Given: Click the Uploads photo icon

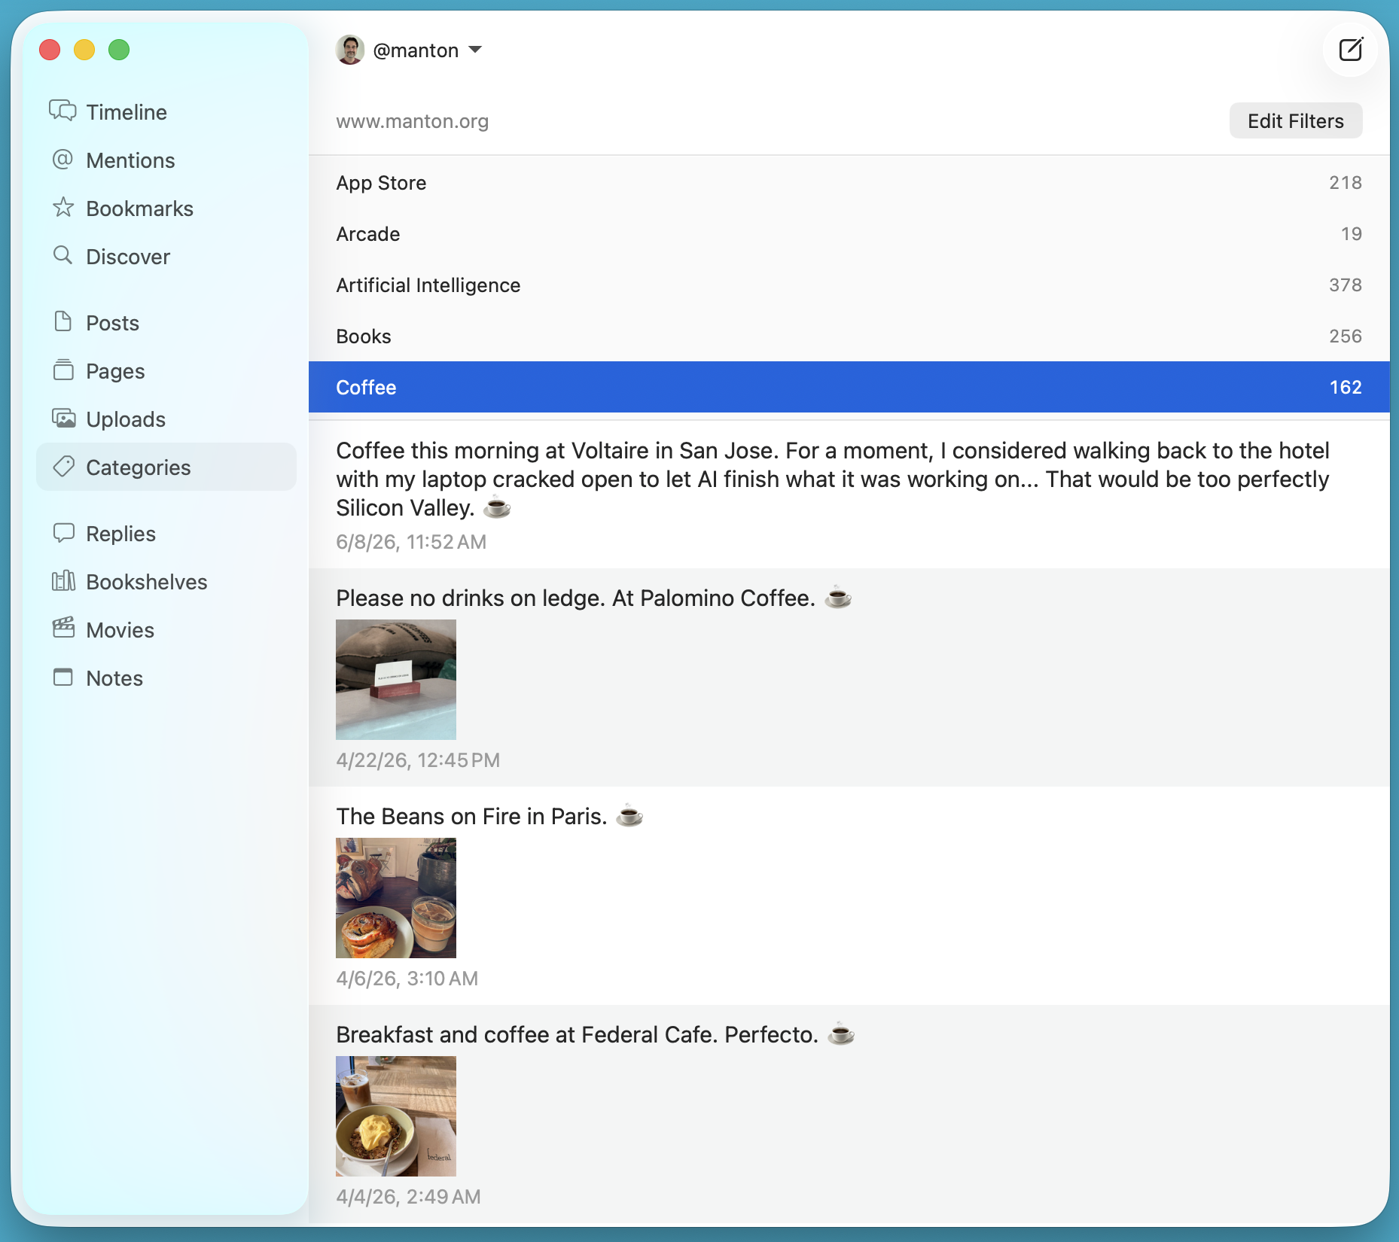Looking at the screenshot, I should (63, 419).
